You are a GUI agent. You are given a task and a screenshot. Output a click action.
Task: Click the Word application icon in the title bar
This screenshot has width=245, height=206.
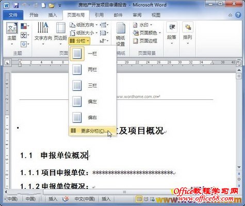tap(6, 5)
